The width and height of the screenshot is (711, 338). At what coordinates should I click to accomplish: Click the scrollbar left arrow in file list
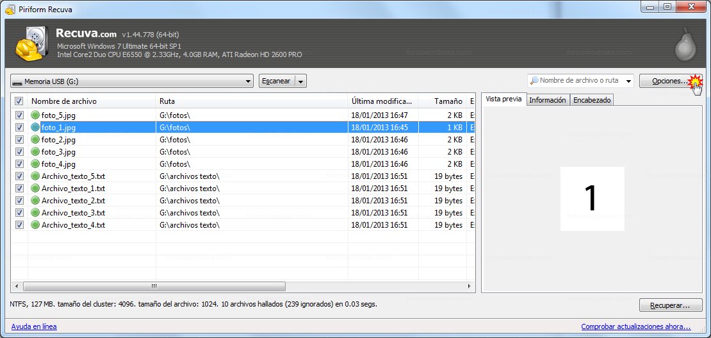click(17, 286)
